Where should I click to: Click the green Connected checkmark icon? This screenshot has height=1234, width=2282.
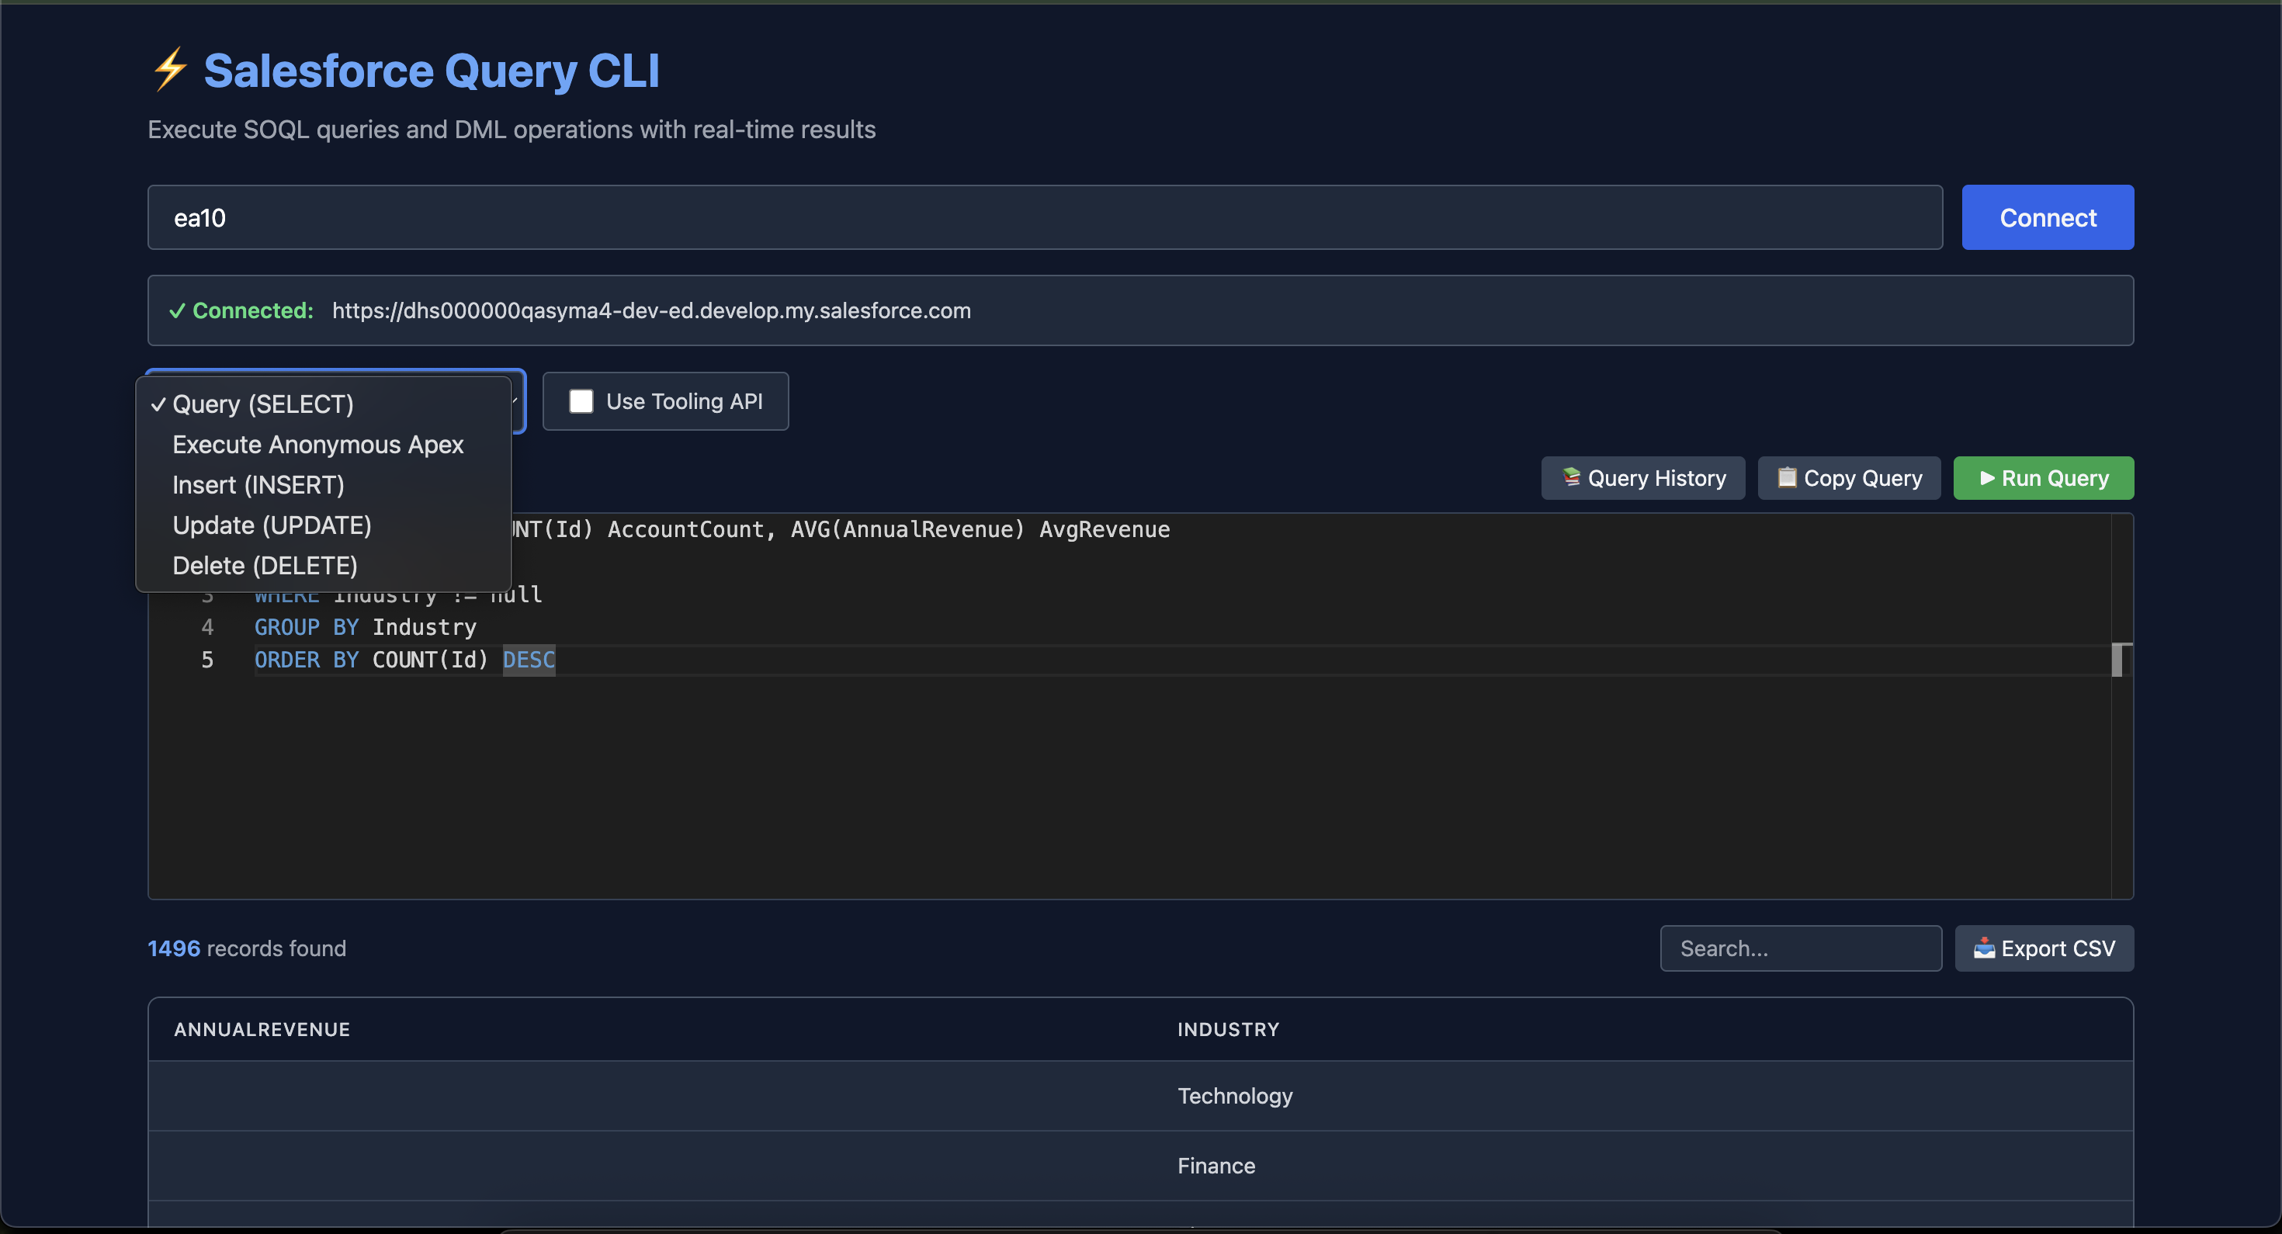[x=177, y=311]
